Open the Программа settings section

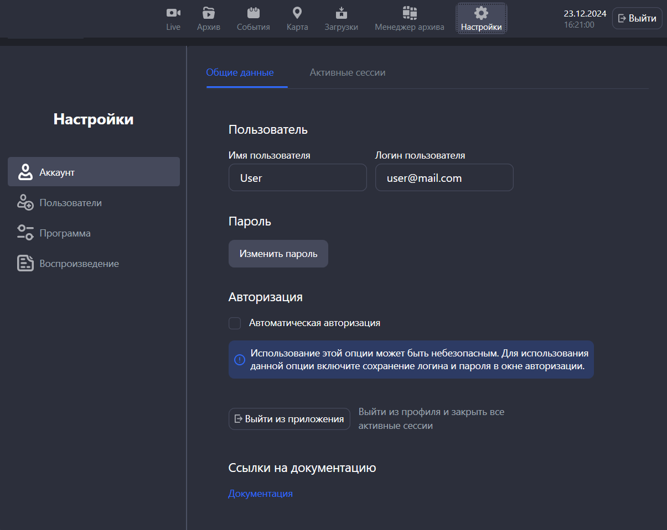coord(65,233)
